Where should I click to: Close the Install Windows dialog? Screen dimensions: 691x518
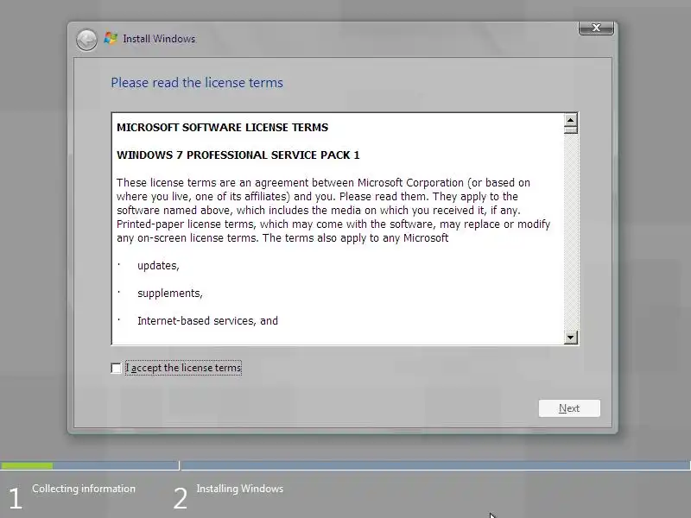point(596,28)
